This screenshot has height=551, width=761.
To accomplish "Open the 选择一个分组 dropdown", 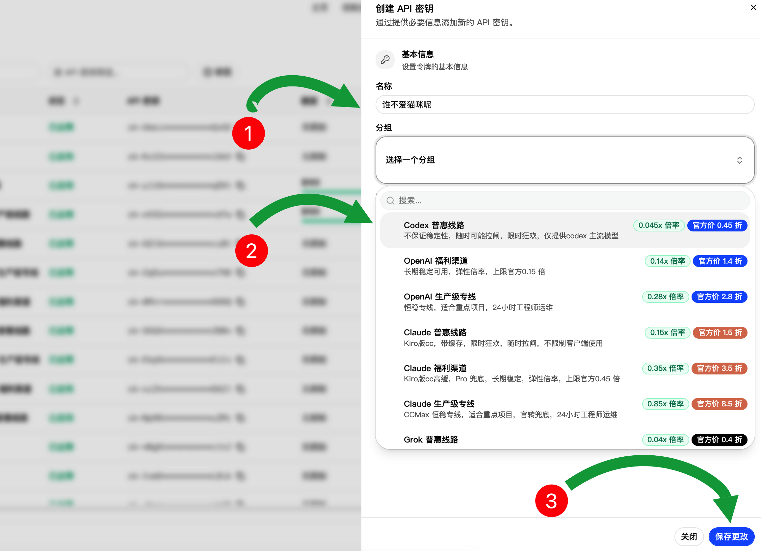I will click(x=565, y=160).
